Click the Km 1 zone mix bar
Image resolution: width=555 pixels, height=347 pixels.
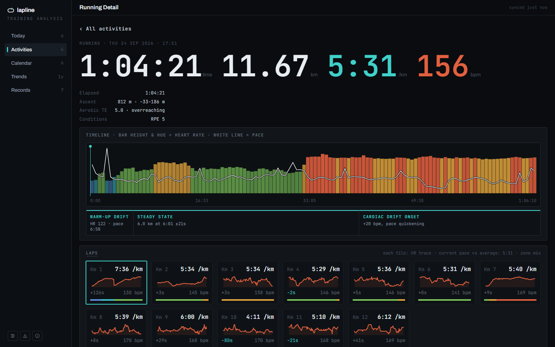116,300
